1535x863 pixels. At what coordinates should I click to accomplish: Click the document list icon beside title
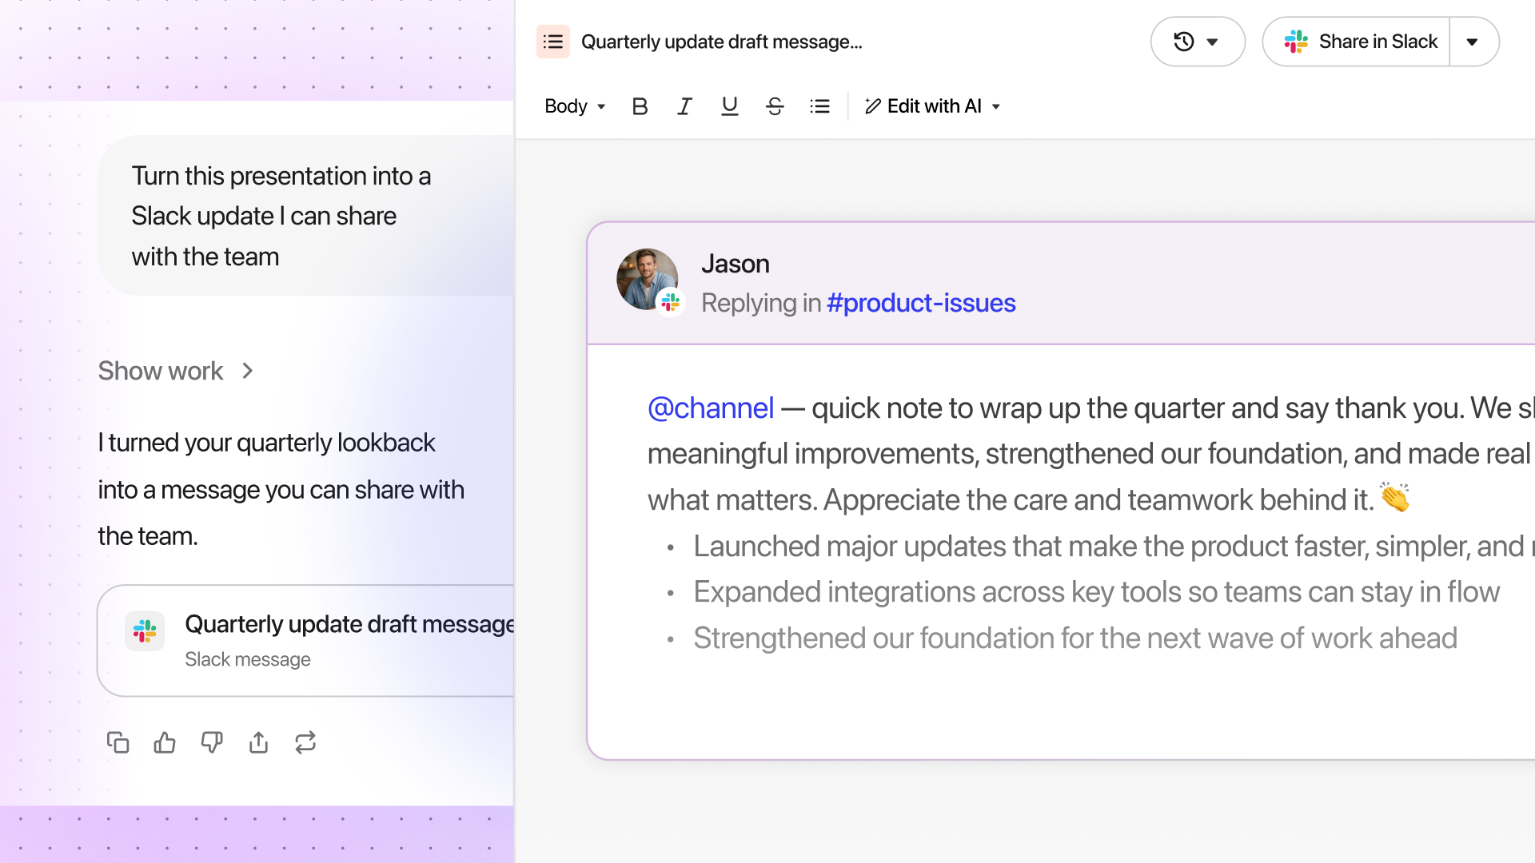click(x=553, y=42)
